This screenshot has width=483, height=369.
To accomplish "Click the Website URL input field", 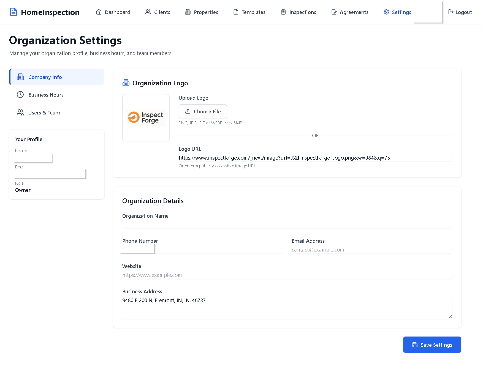I will (287, 275).
